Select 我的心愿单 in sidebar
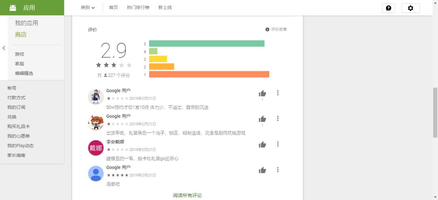The width and height of the screenshot is (438, 200). pos(18,136)
